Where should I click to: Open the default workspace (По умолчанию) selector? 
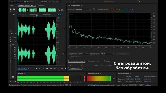109,2
